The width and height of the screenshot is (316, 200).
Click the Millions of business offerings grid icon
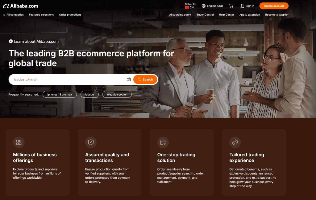19,142
